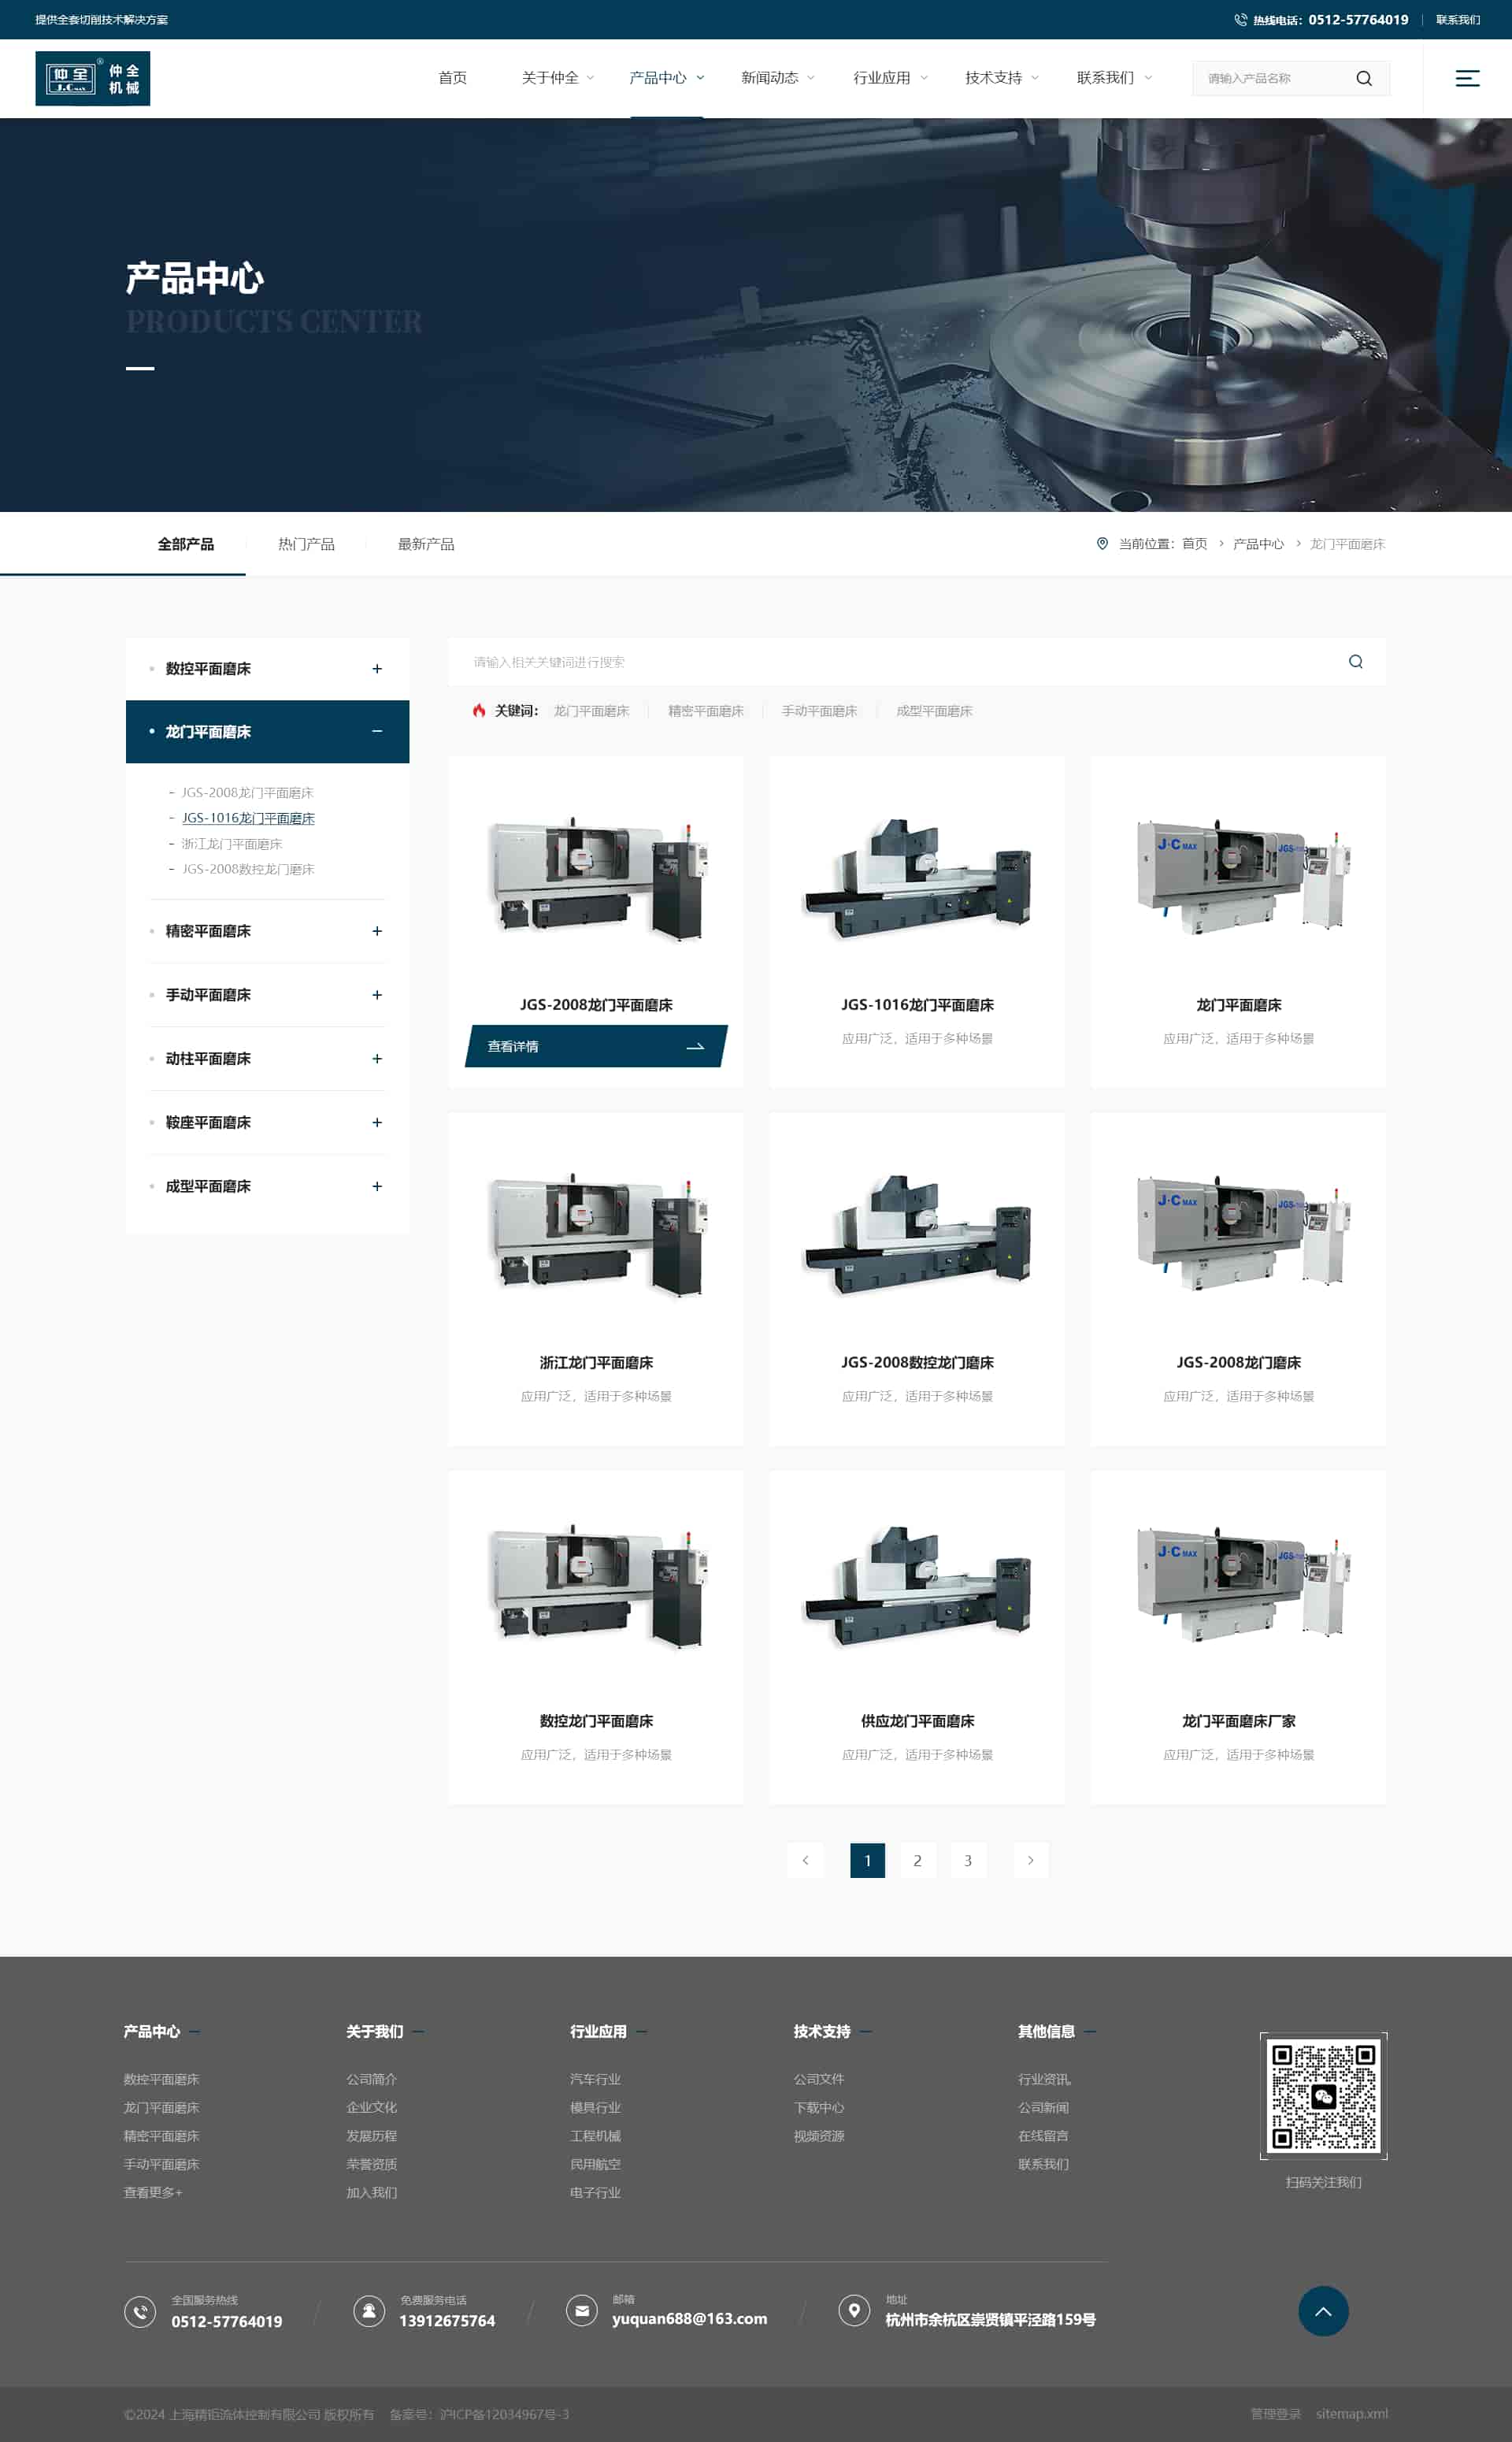This screenshot has height=2442, width=1512.
Task: Click the product keyword search magnifier icon
Action: click(1355, 661)
